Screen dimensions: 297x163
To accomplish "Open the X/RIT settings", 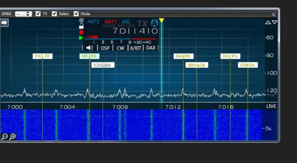I will 136,48.
